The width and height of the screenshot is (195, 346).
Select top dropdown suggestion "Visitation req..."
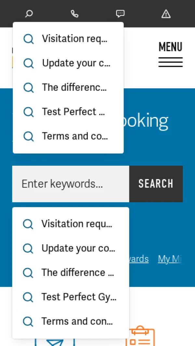coord(68,39)
